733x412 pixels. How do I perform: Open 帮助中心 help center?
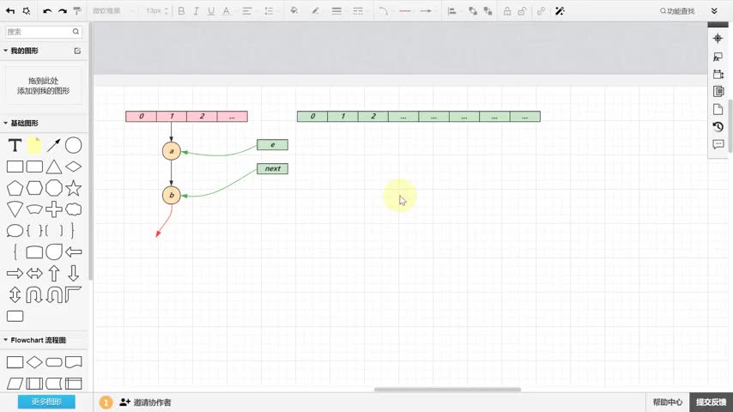point(668,403)
